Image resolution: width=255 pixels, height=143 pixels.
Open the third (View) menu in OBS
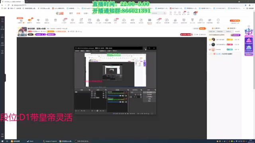pos(88,51)
